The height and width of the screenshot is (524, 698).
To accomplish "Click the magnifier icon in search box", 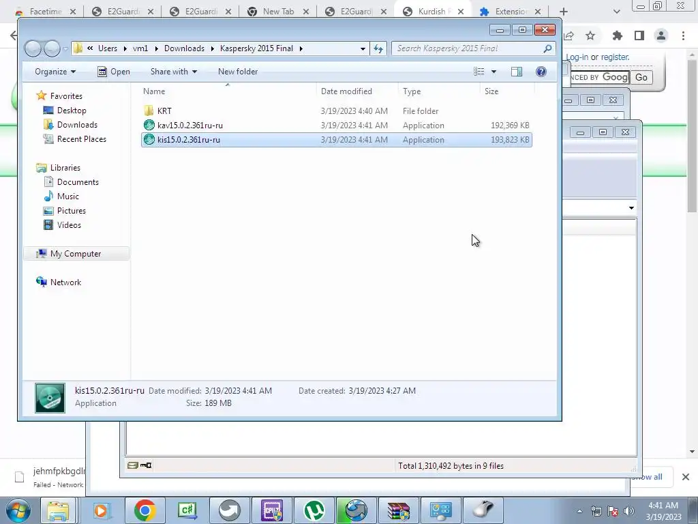I will (548, 48).
